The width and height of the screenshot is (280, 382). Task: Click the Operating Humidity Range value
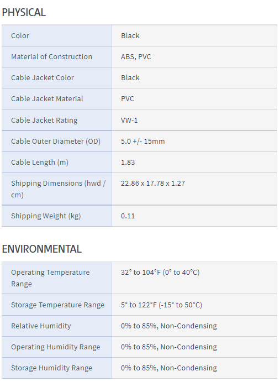point(169,347)
